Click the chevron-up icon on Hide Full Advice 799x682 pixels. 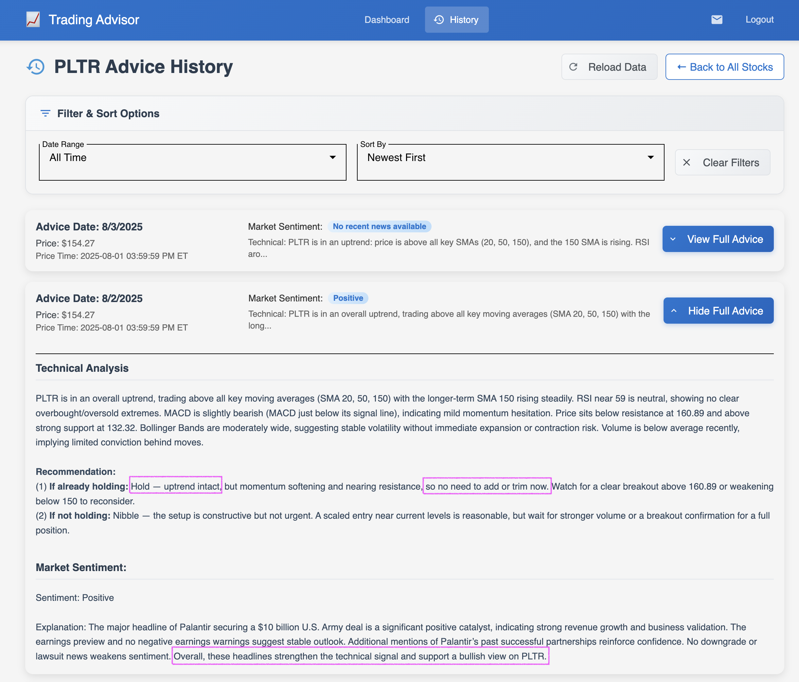(x=674, y=311)
